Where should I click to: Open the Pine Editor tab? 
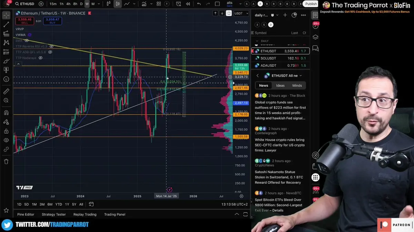[26, 214]
